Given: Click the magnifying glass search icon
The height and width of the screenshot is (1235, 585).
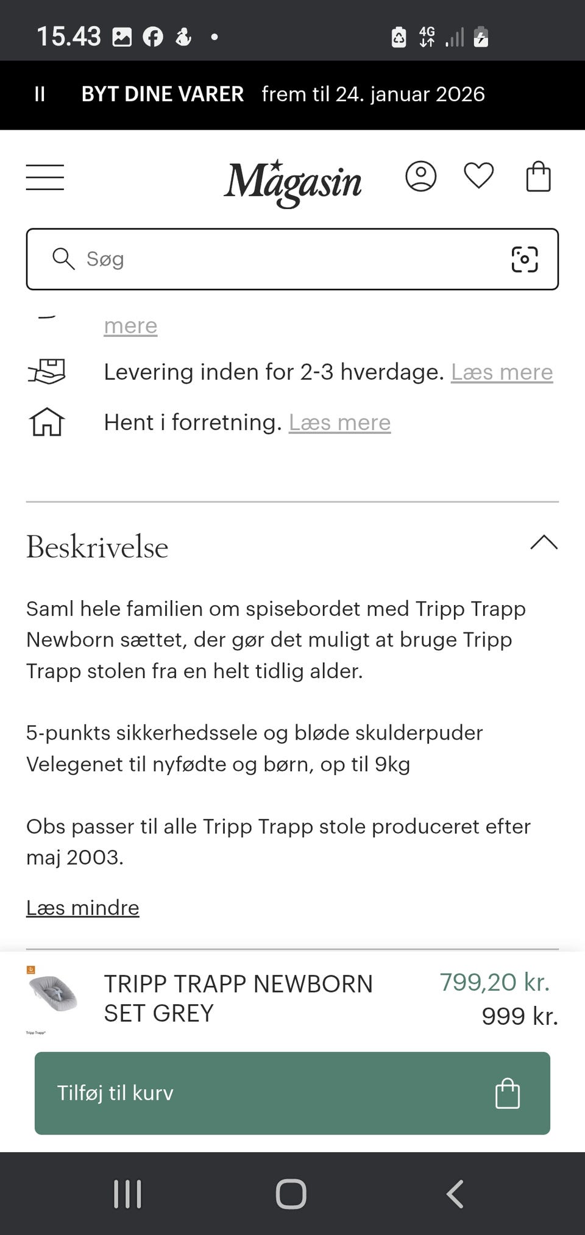Looking at the screenshot, I should click(x=63, y=259).
